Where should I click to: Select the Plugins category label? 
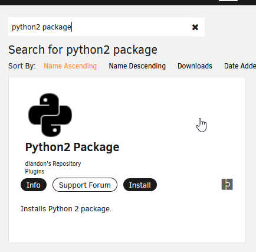click(x=35, y=171)
